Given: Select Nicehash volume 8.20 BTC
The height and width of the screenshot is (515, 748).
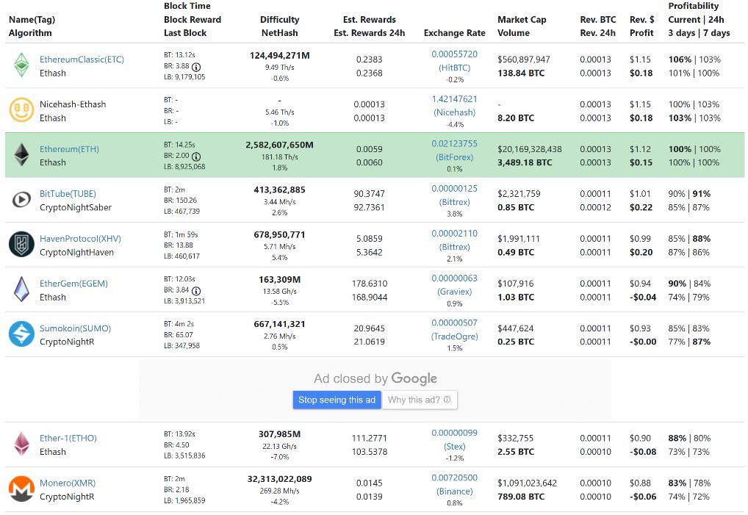Looking at the screenshot, I should click(x=516, y=118).
